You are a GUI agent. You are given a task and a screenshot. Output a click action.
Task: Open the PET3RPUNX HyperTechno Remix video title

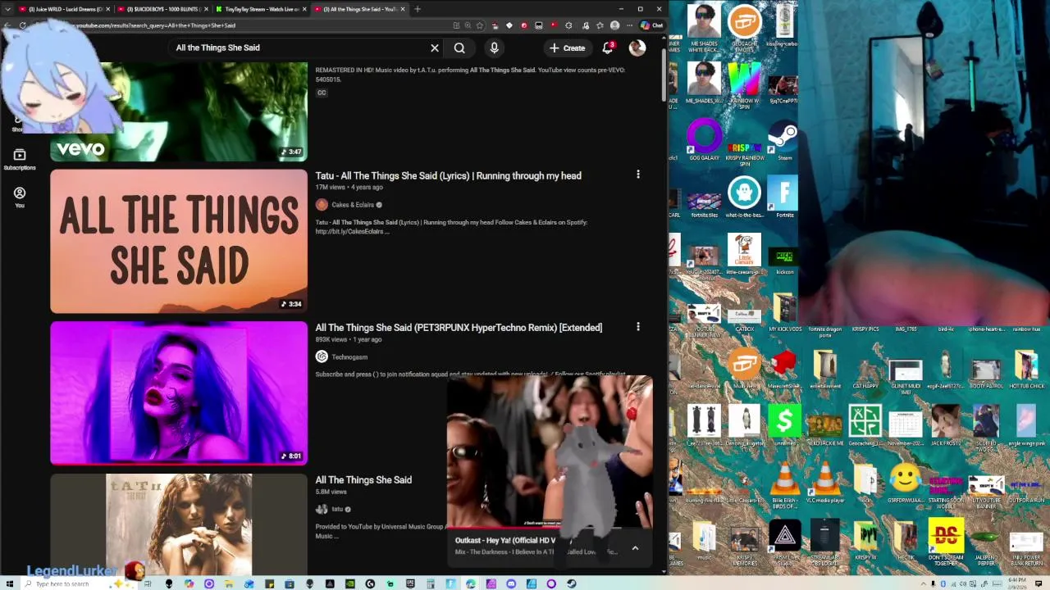pyautogui.click(x=459, y=328)
